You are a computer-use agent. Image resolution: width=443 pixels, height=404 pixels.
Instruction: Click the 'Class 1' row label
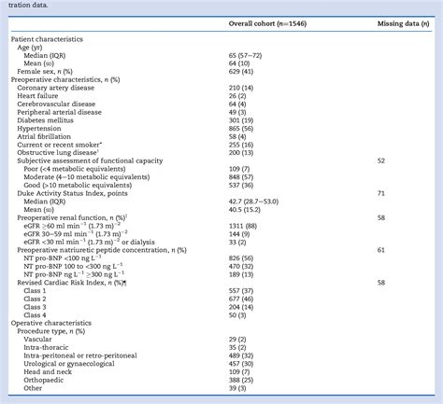pos(35,290)
